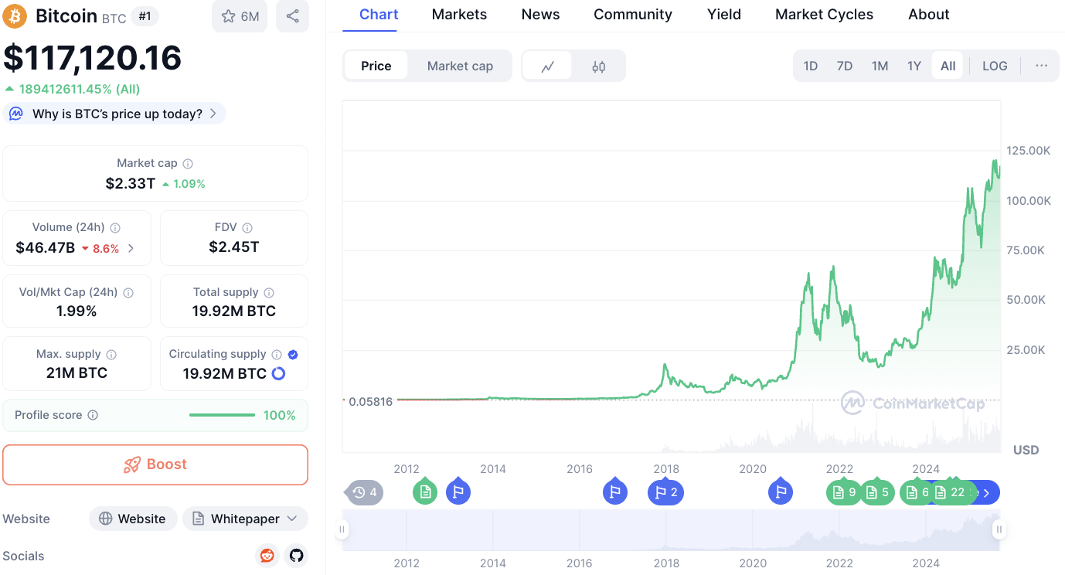Select the Market cap toggle
Viewport: 1065px width, 575px height.
pos(460,66)
